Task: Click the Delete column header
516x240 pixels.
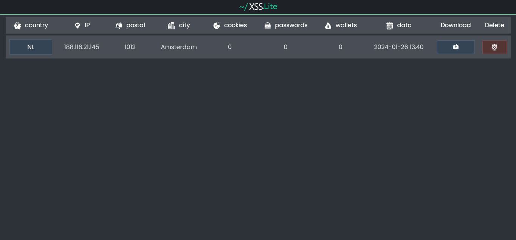Action: [x=494, y=25]
